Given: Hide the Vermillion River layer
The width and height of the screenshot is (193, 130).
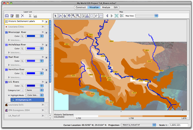Looking at the screenshot, I should tap(46, 70).
